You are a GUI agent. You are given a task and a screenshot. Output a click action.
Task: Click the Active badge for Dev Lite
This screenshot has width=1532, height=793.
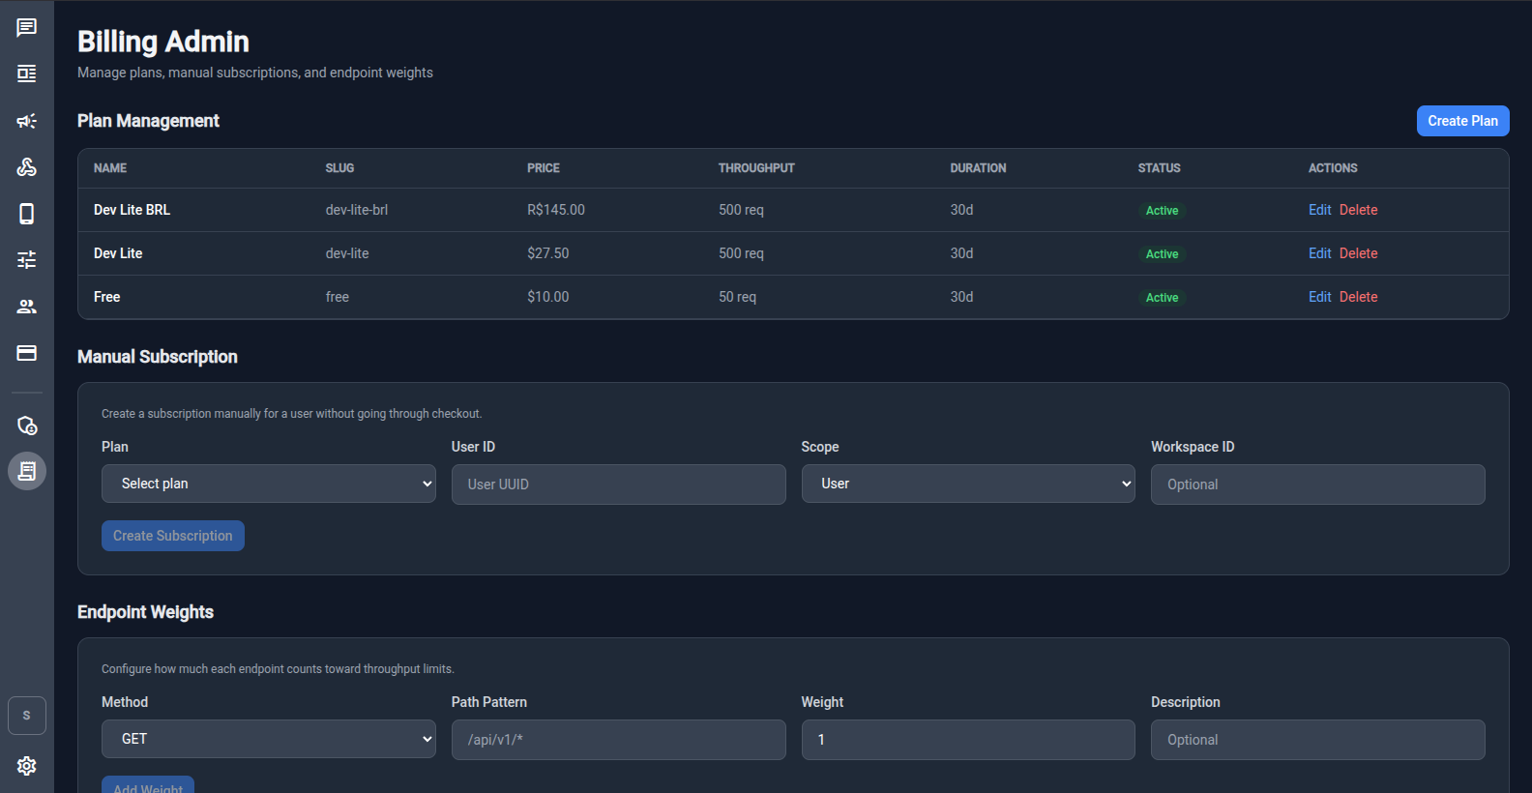1162,254
